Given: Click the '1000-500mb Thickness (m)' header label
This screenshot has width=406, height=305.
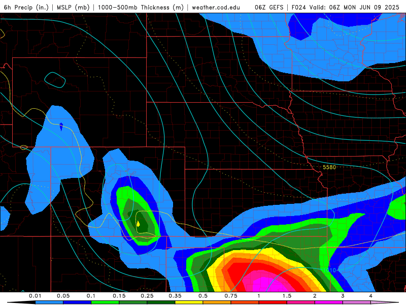Looking at the screenshot, I should [141, 7].
